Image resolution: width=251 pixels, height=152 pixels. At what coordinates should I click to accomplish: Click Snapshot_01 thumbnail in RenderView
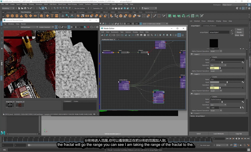click(10, 105)
